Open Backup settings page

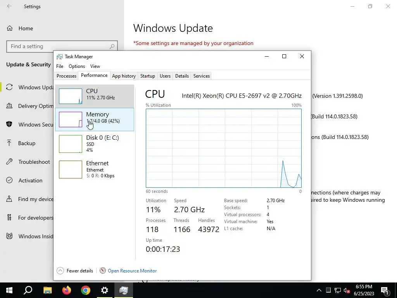[27, 143]
